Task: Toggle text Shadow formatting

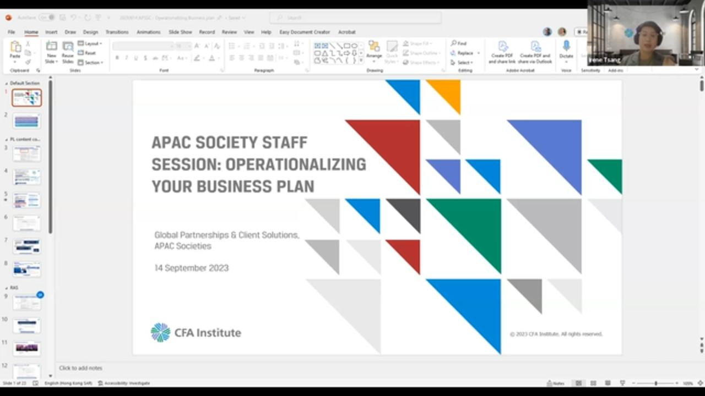Action: [x=145, y=58]
